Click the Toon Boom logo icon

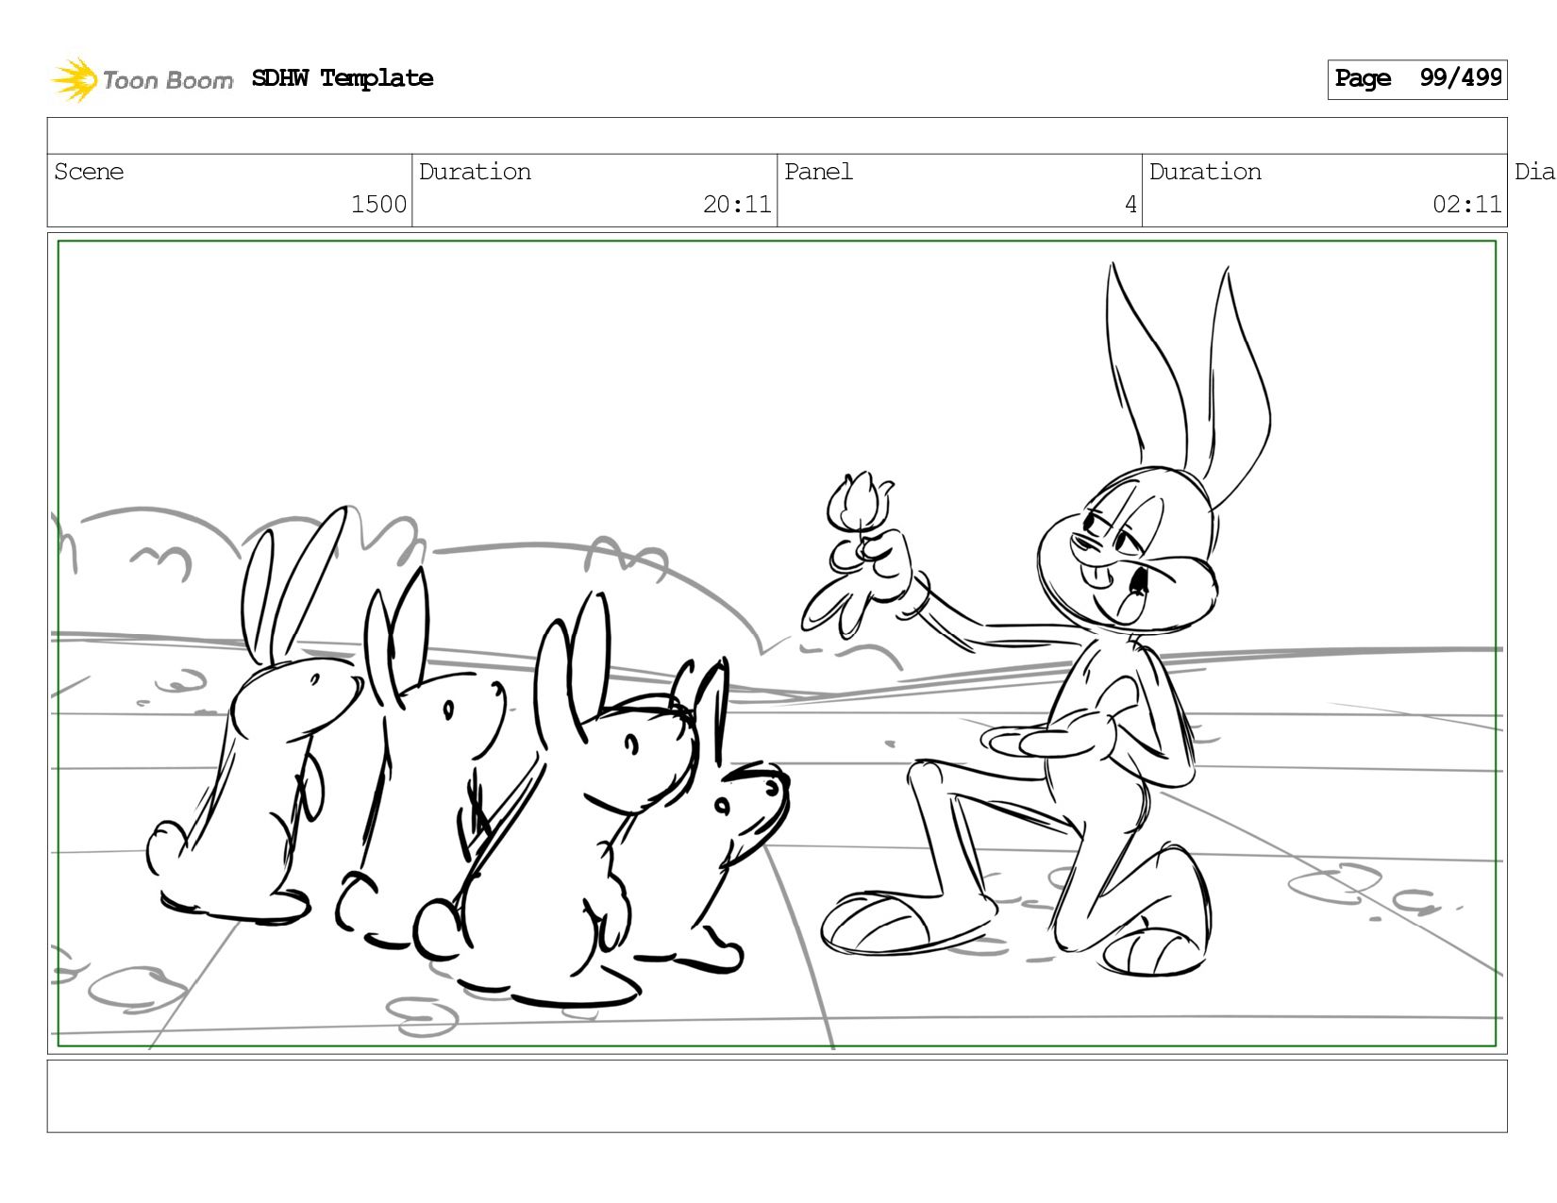(75, 79)
